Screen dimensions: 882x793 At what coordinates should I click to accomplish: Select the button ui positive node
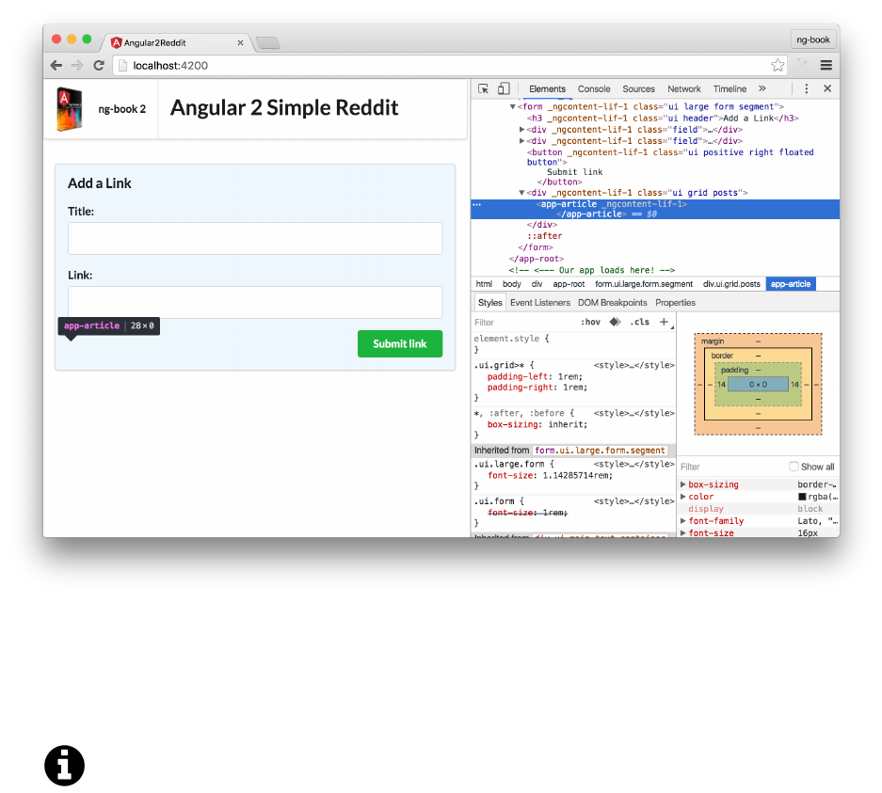click(669, 167)
